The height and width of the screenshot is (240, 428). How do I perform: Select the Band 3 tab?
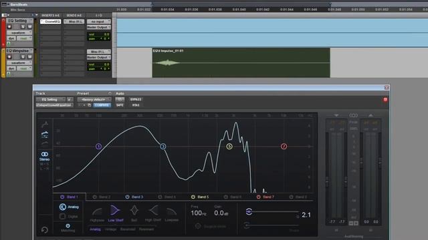click(135, 197)
